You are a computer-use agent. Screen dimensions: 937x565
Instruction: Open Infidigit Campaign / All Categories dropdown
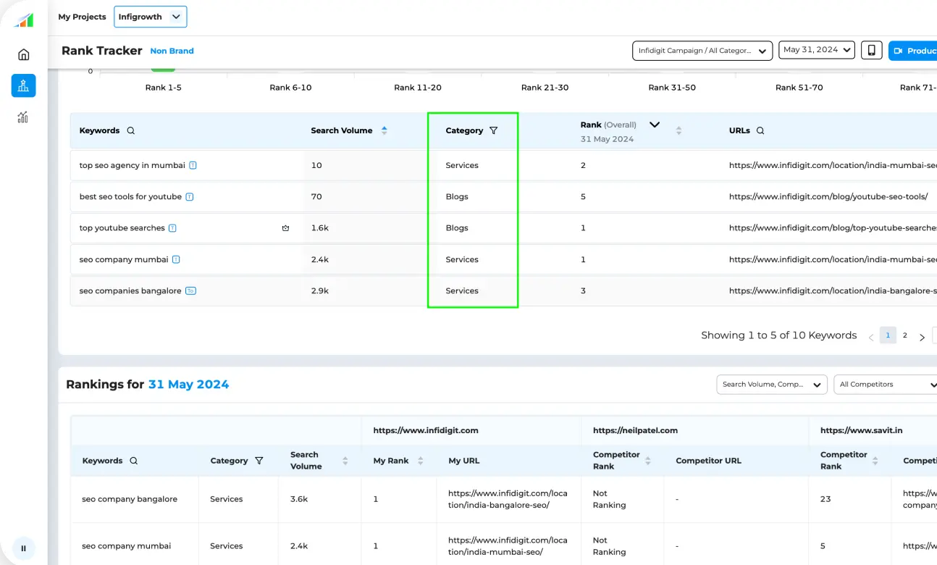[702, 51]
